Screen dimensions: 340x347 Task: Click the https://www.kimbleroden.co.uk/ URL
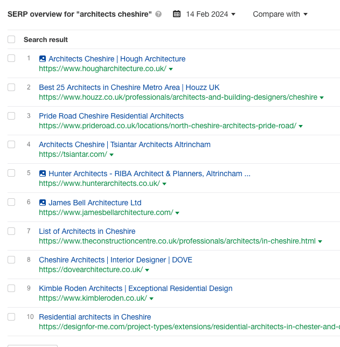[93, 298]
